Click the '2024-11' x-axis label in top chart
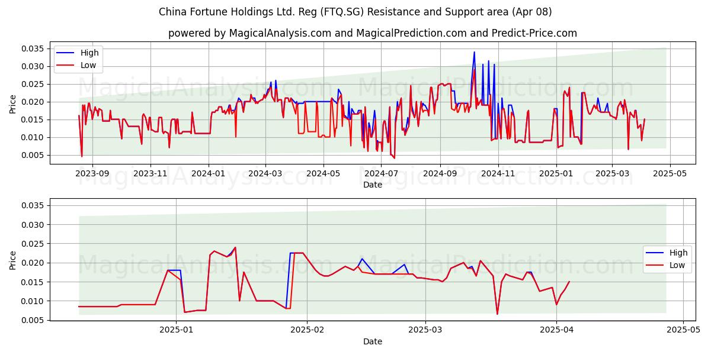The height and width of the screenshot is (355, 711). click(x=498, y=175)
